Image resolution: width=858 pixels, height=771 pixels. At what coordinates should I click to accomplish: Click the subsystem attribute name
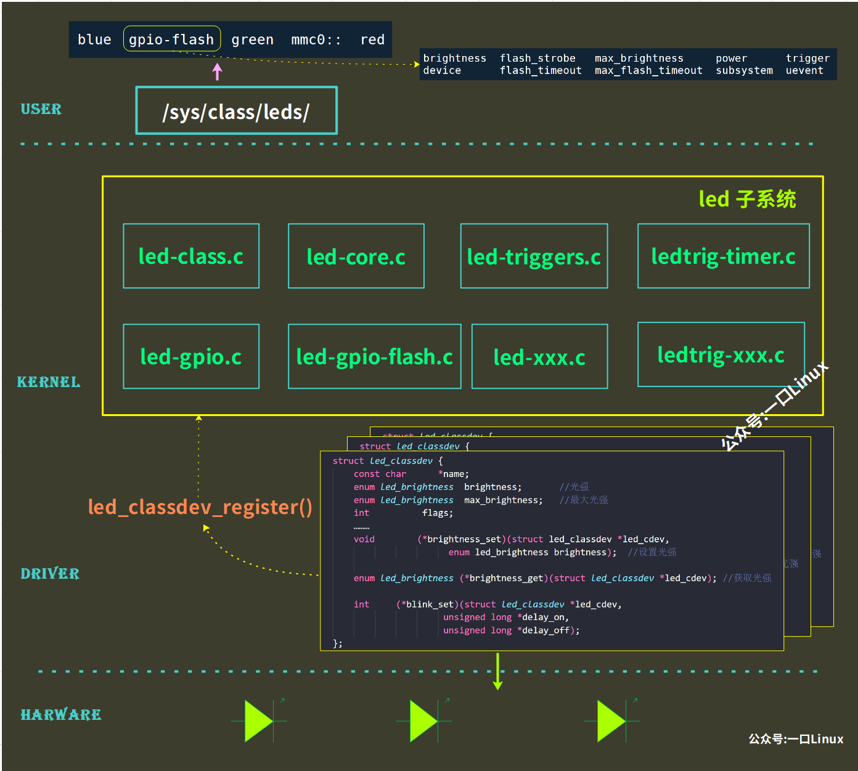coord(744,70)
